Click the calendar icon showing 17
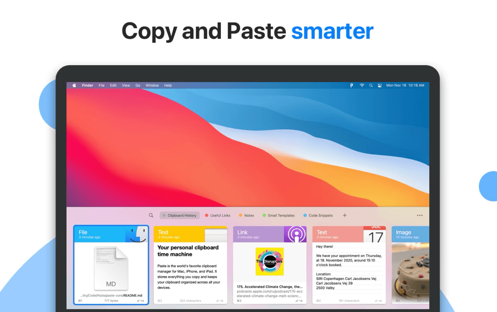Viewport: 497px width, 312px height. pyautogui.click(x=375, y=234)
